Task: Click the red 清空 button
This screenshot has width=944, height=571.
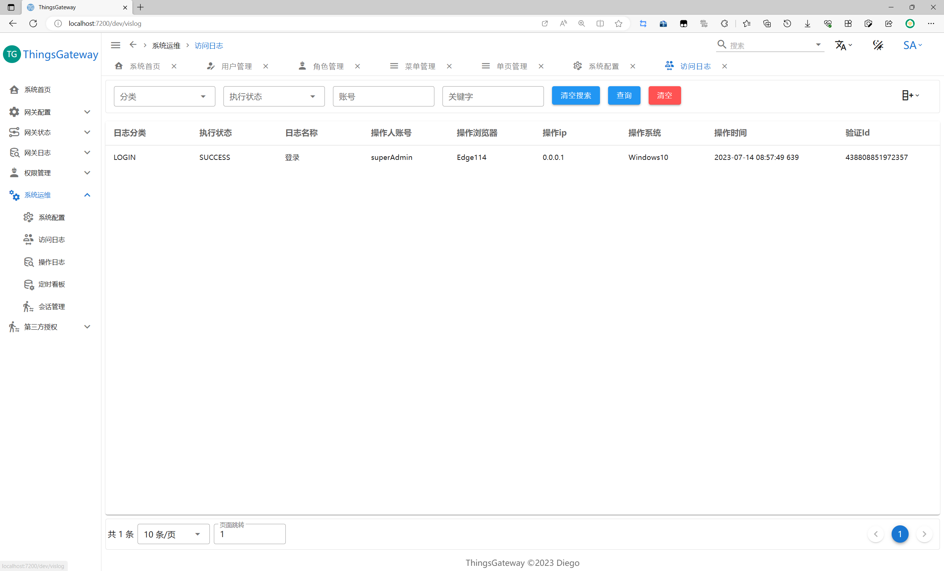Action: (664, 95)
